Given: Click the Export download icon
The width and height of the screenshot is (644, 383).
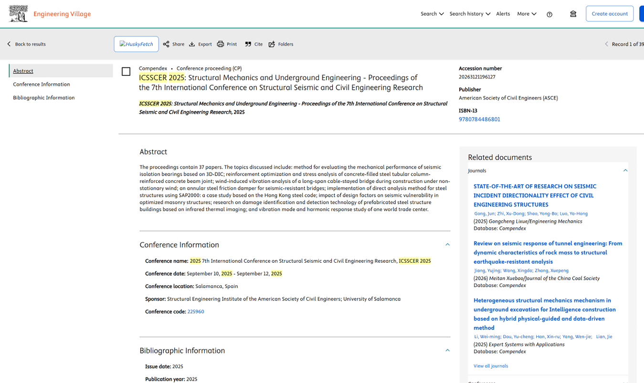Looking at the screenshot, I should tap(192, 44).
